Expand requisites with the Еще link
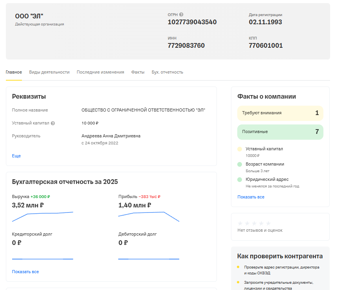The image size is (352, 290). click(x=16, y=156)
